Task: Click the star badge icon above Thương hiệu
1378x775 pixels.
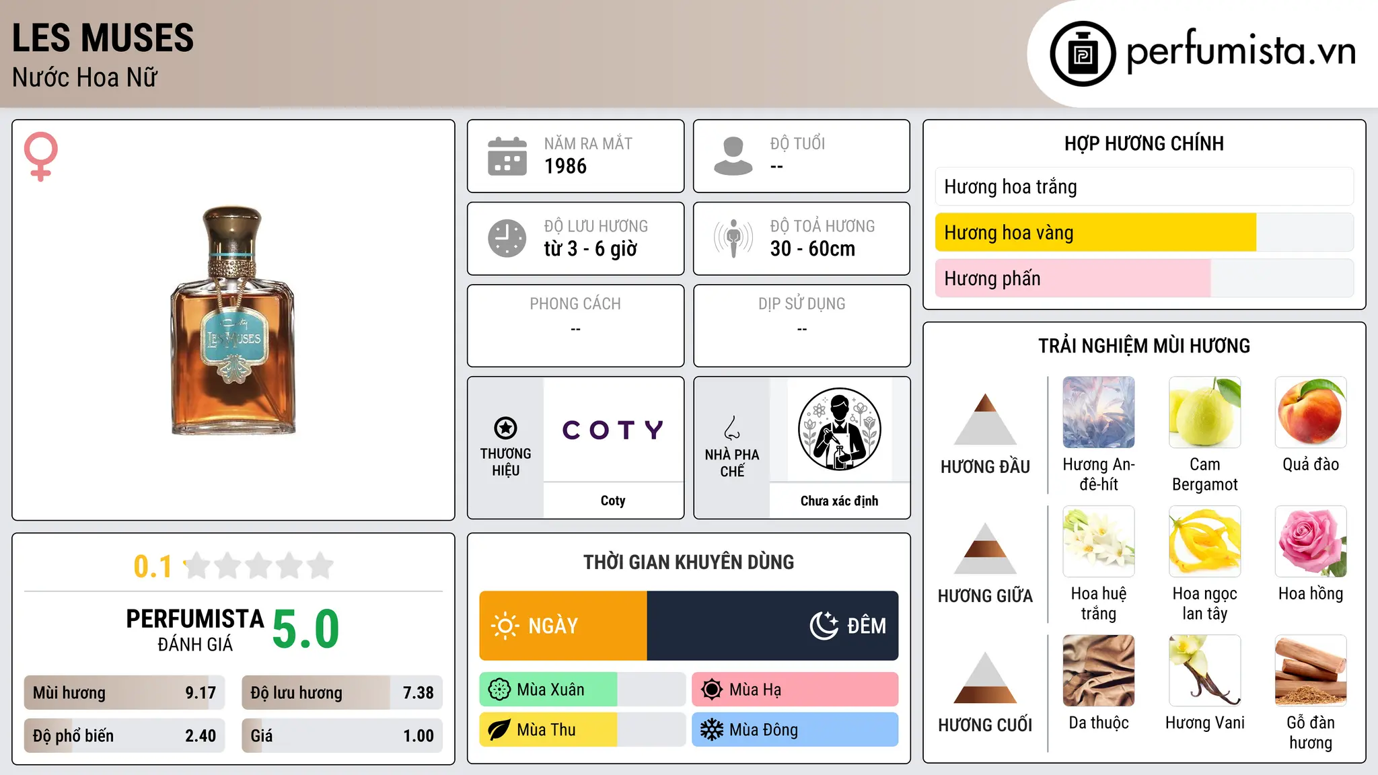Action: 505,428
